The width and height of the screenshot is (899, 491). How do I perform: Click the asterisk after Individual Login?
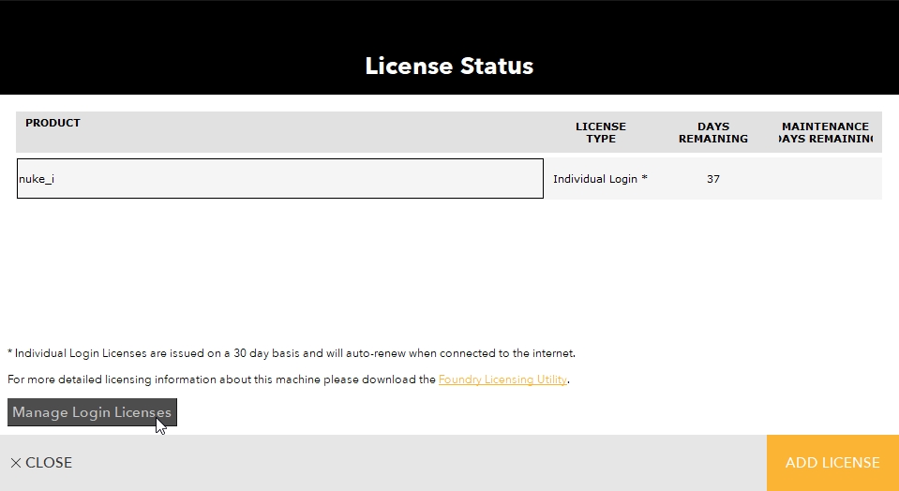coord(644,178)
